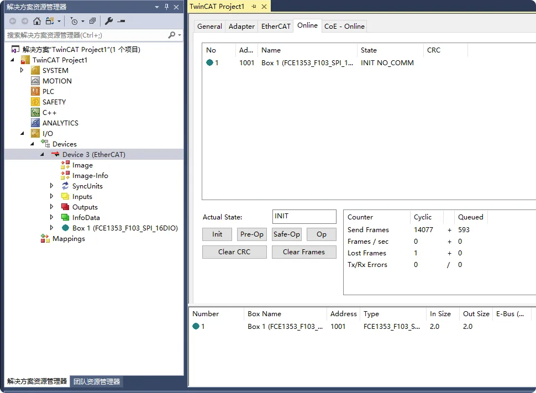
Task: Select the Outputs tree item
Action: click(x=85, y=207)
